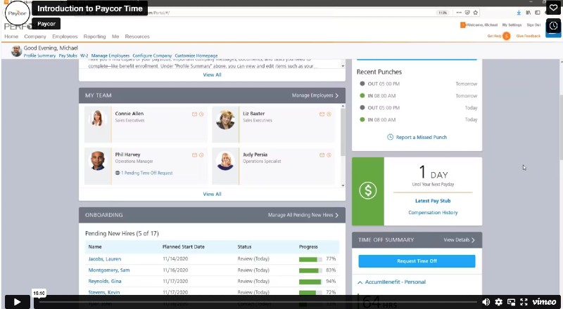Click Jacobs Lauren 77% progress bar
Screen dimensions: 563x309
click(310, 259)
